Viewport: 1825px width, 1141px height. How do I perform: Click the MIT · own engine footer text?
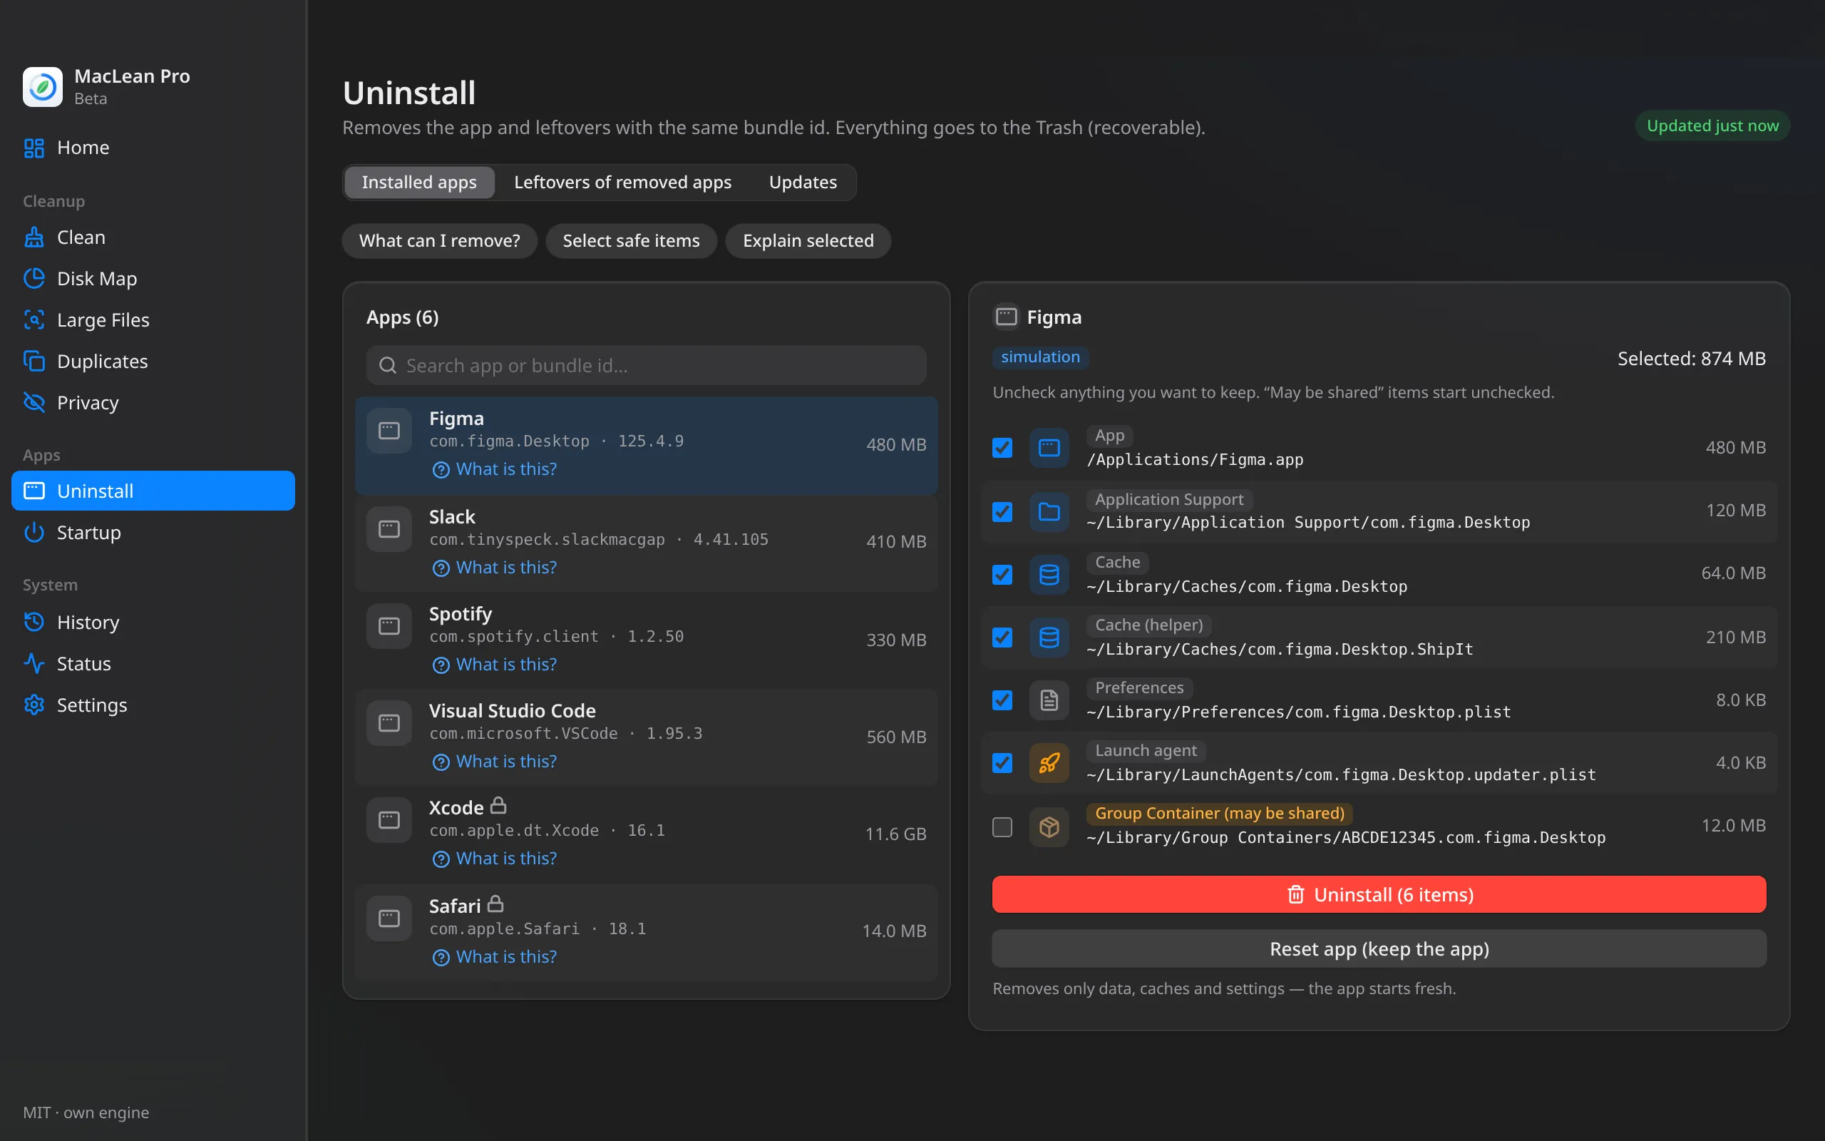[x=86, y=1112]
